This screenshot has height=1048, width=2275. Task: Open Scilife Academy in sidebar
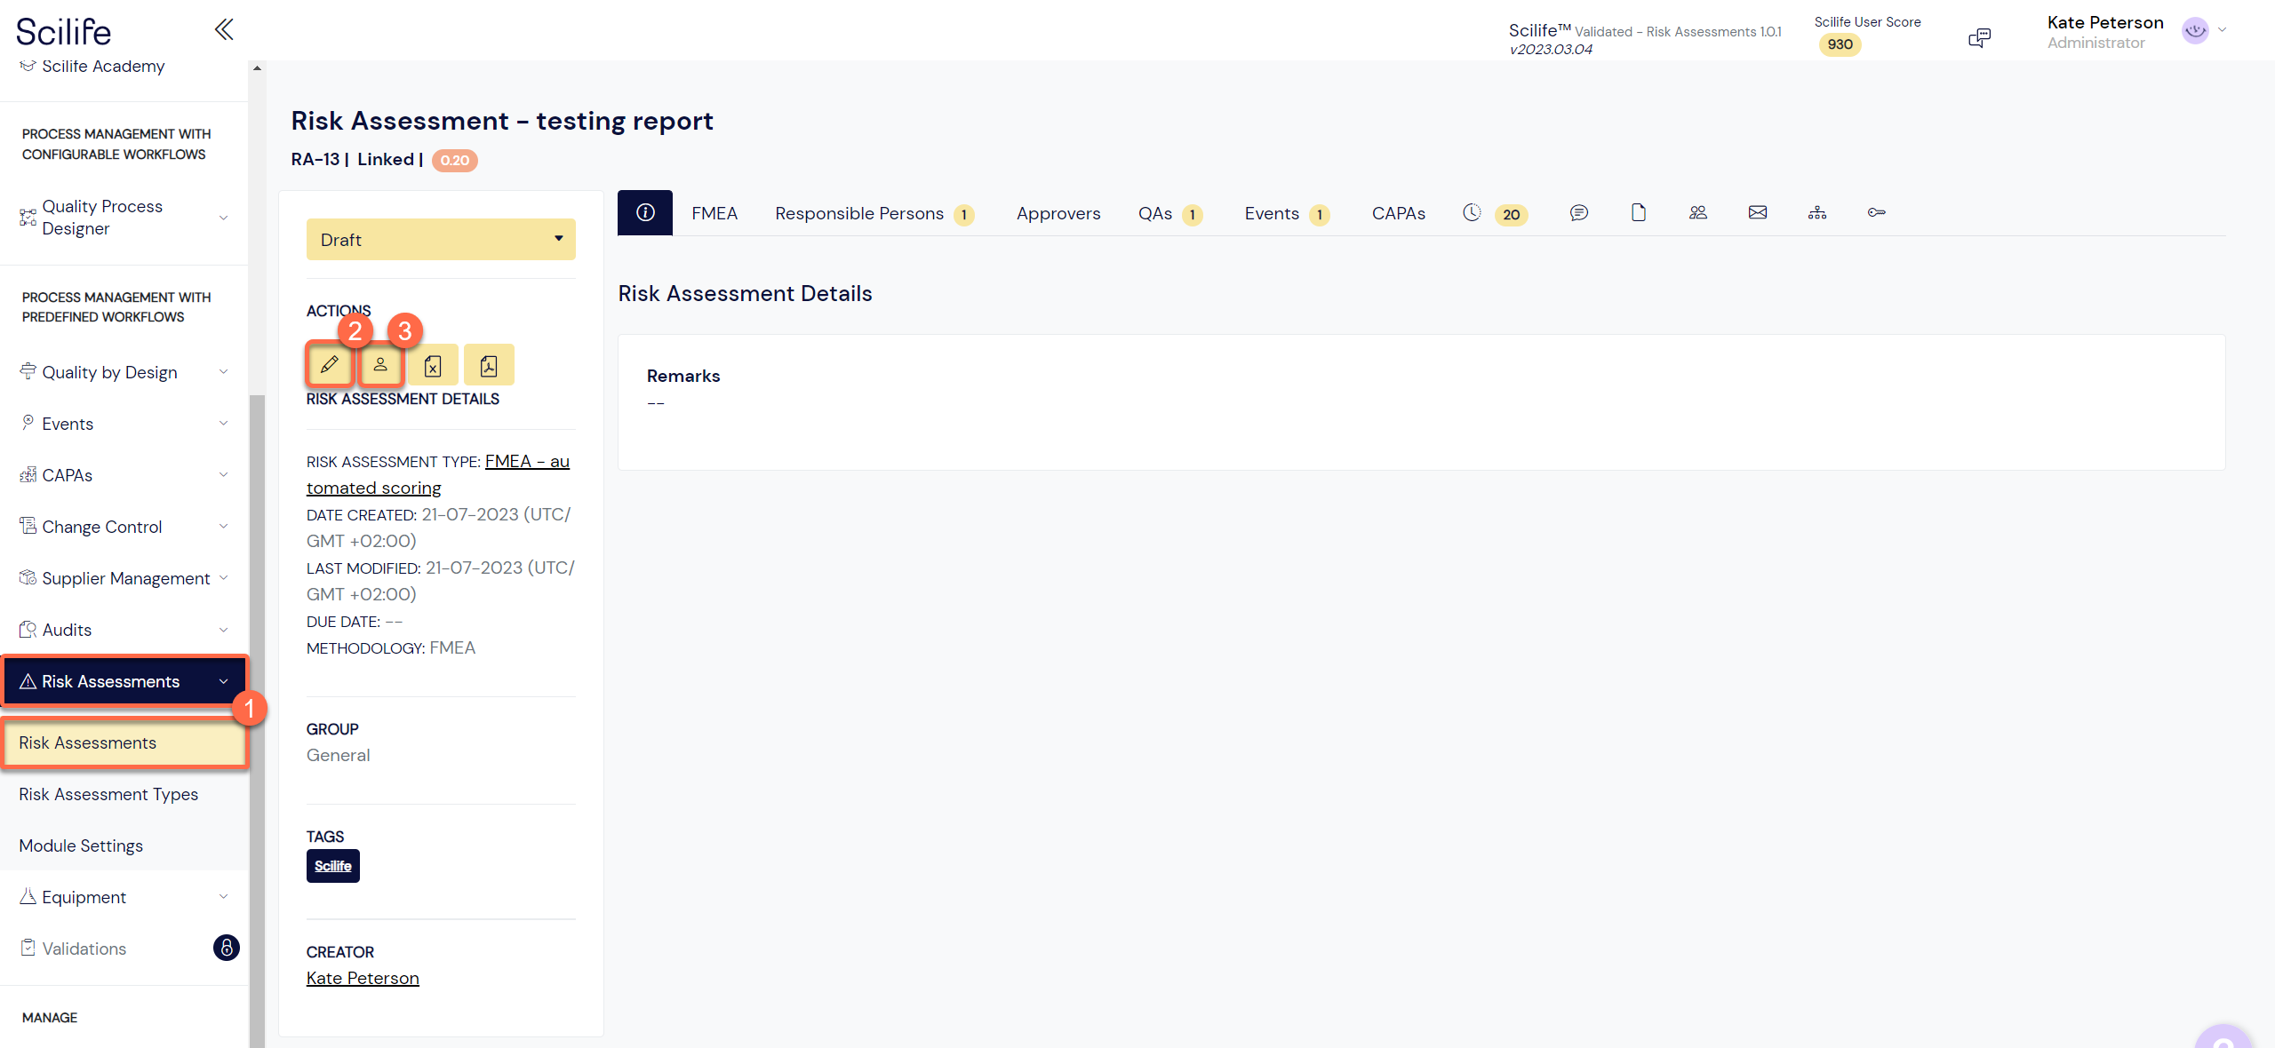click(x=103, y=67)
